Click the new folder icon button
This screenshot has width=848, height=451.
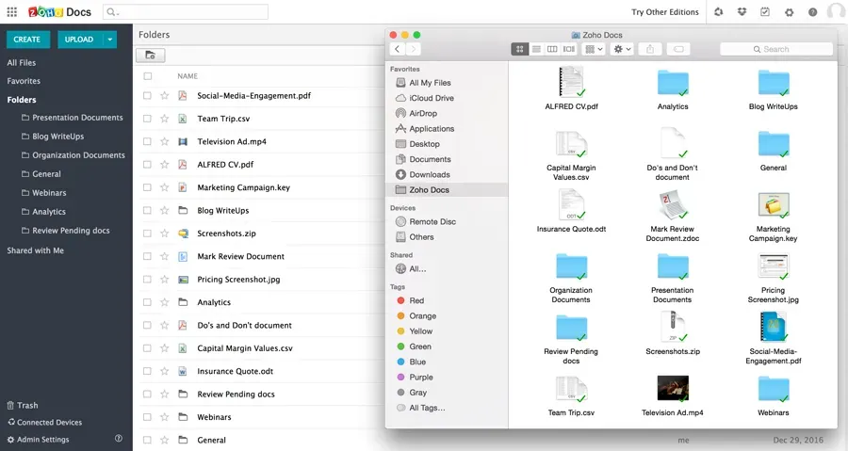151,56
